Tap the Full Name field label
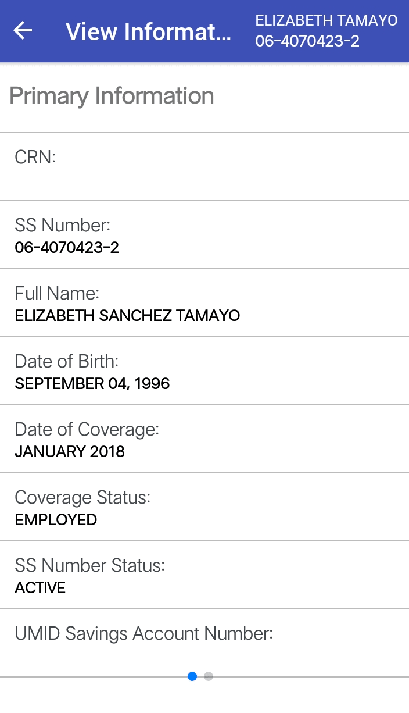This screenshot has height=713, width=409. 57,293
